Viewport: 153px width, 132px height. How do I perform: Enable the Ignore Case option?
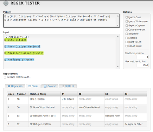127,17
